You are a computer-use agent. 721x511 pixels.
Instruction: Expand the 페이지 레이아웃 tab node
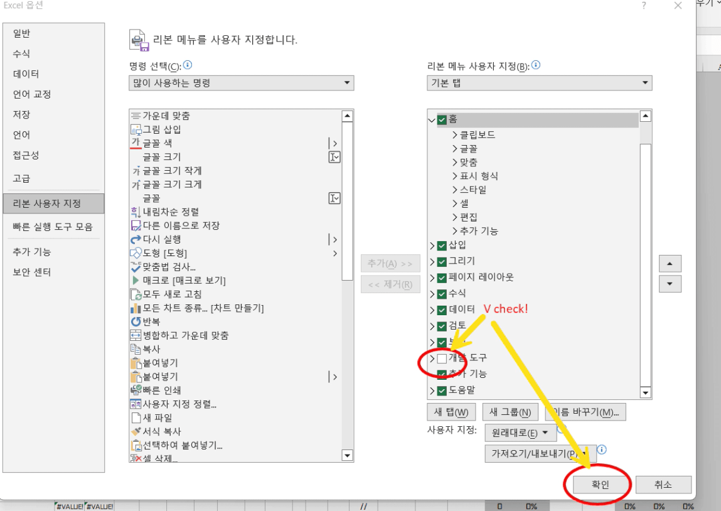tap(432, 278)
